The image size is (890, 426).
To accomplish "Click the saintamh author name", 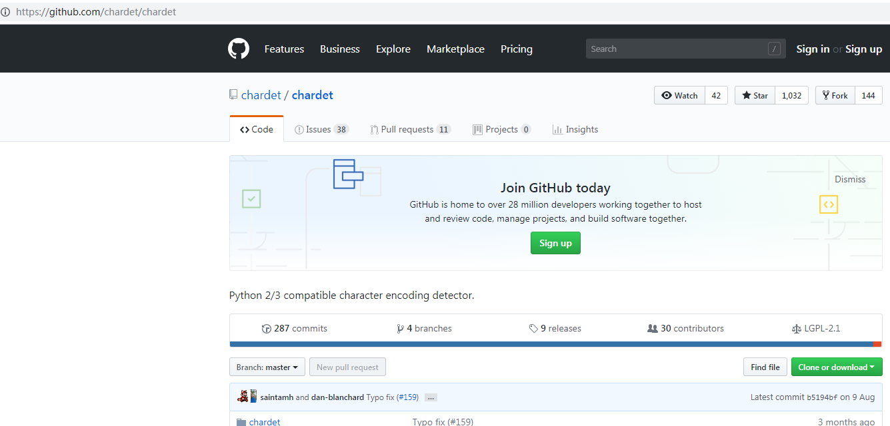I will [277, 397].
